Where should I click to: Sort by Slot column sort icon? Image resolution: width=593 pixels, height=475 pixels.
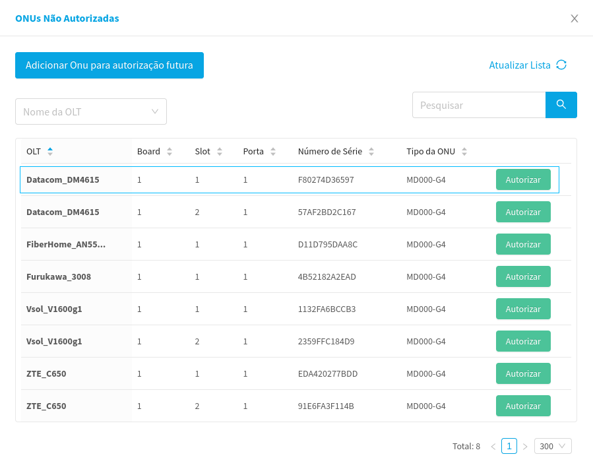pos(220,152)
